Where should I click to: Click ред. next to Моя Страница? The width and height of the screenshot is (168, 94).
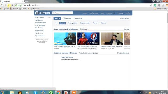49,17
